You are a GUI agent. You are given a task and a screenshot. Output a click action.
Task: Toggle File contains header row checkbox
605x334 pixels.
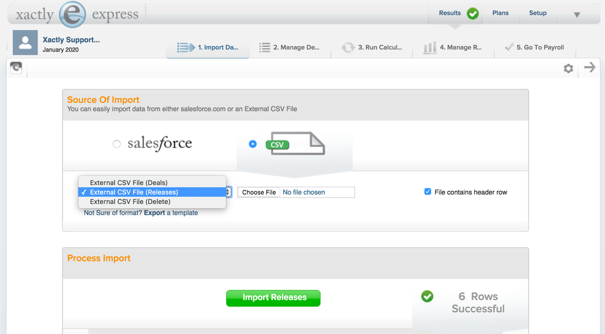(x=427, y=192)
